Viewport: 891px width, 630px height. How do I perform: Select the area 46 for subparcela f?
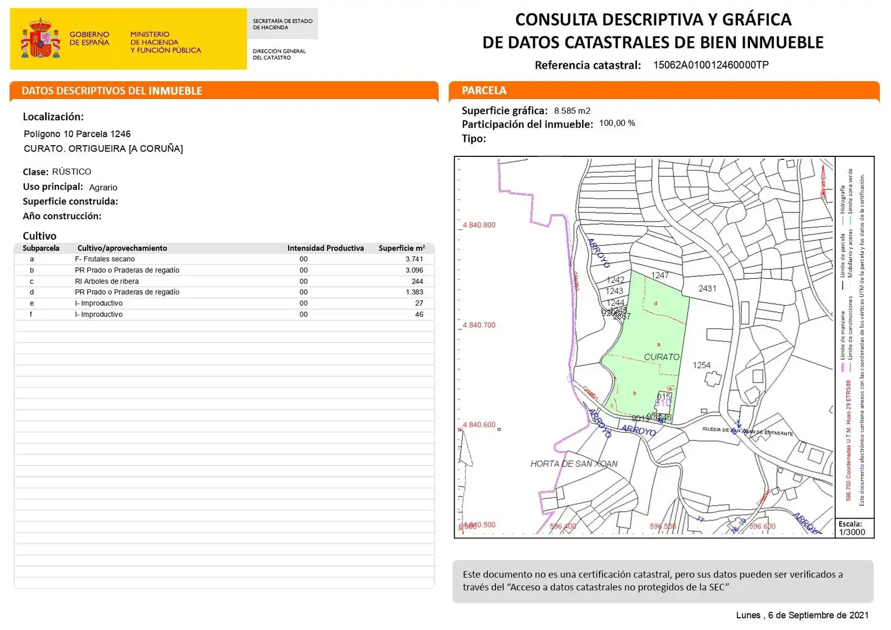pos(419,314)
